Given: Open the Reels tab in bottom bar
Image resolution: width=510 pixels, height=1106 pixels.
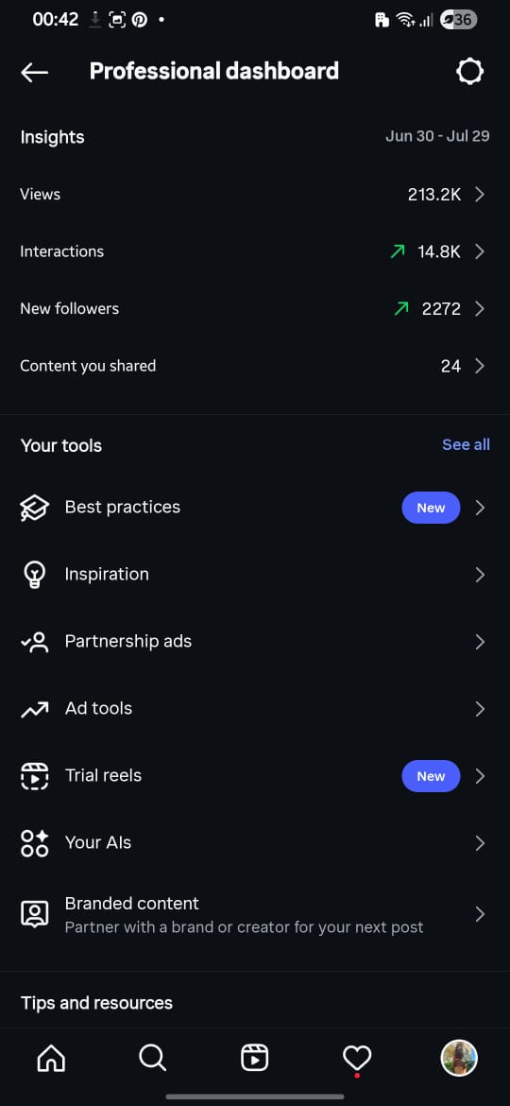Looking at the screenshot, I should click(254, 1058).
